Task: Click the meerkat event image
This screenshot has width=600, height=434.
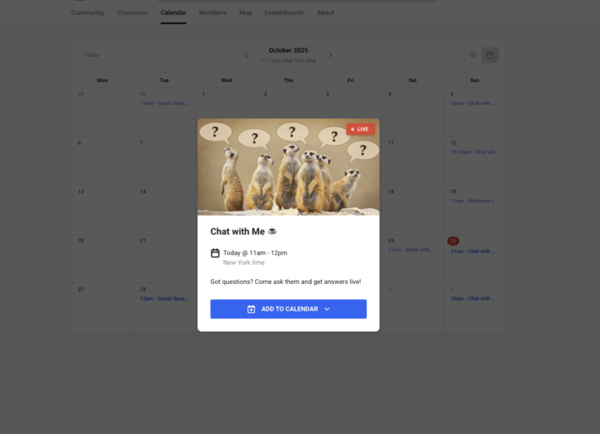Action: [288, 167]
